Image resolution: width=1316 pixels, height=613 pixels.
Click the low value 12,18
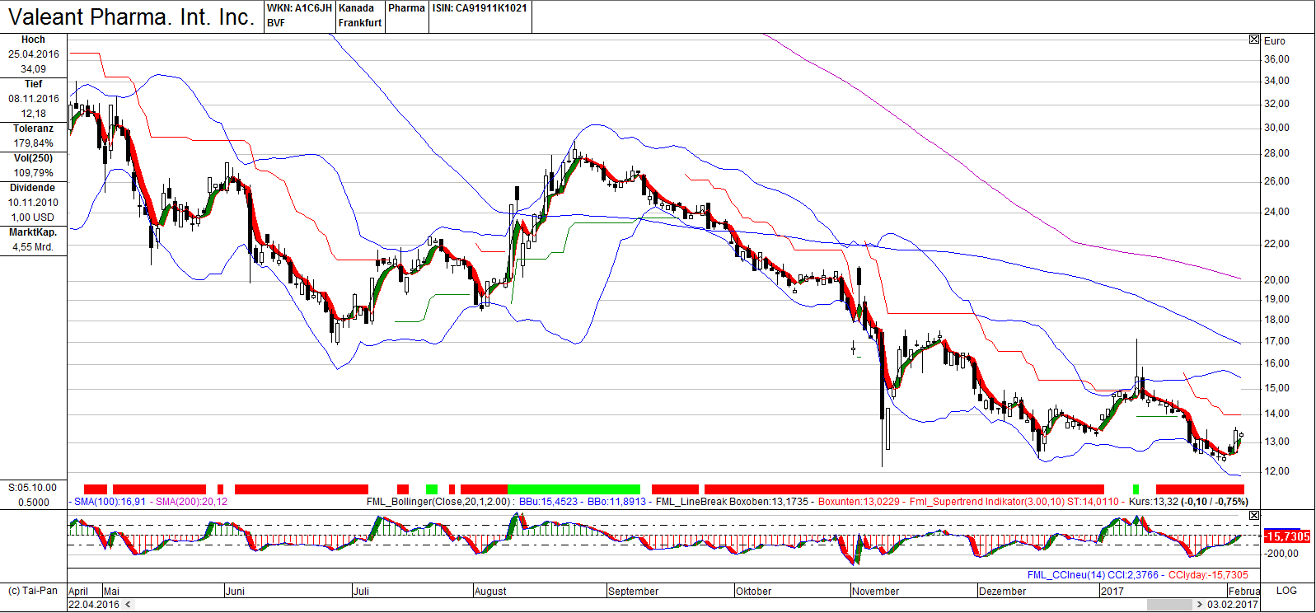(34, 114)
